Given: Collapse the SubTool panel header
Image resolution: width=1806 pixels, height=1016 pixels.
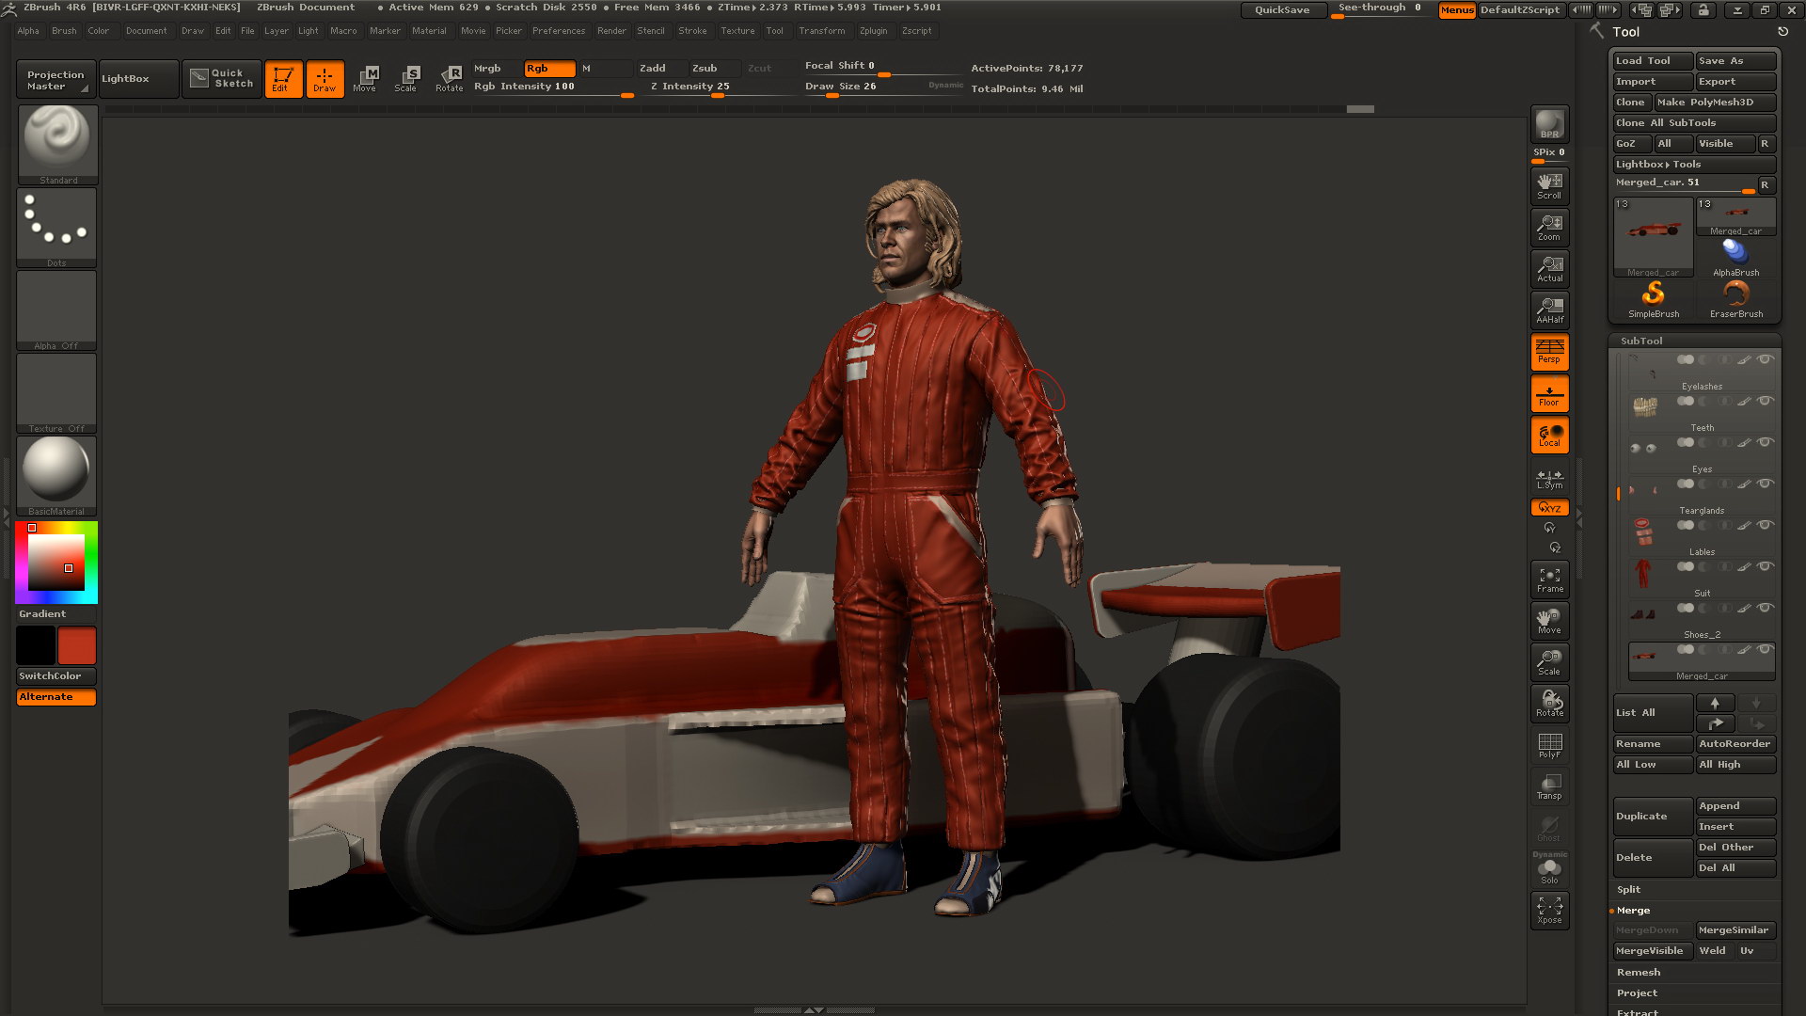Looking at the screenshot, I should [x=1641, y=341].
